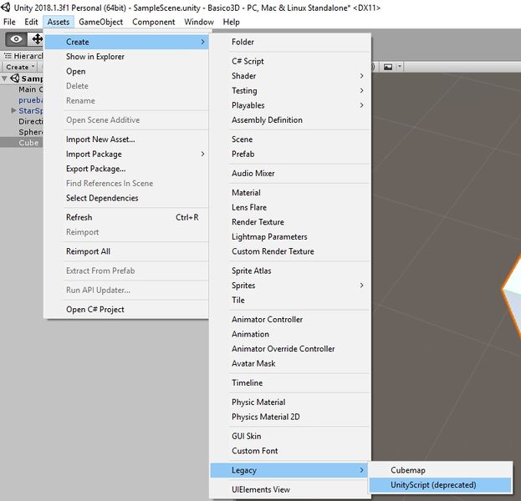This screenshot has width=521, height=501.
Task: Create a UIElements View
Action: pyautogui.click(x=290, y=489)
